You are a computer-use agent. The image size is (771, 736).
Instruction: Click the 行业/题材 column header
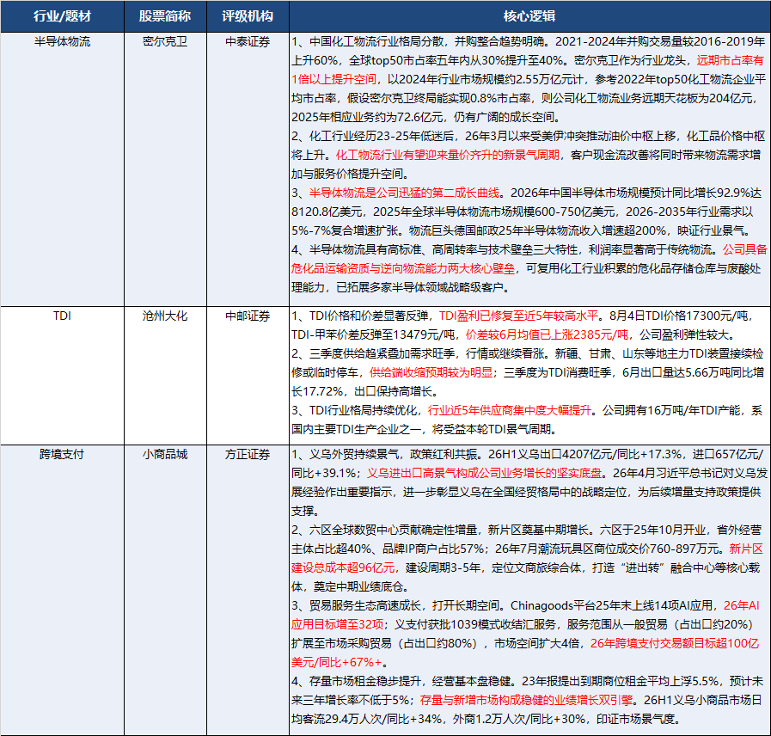(x=62, y=16)
